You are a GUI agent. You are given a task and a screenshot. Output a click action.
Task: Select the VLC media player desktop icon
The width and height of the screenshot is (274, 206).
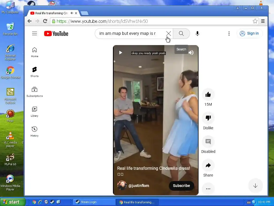[10, 139]
